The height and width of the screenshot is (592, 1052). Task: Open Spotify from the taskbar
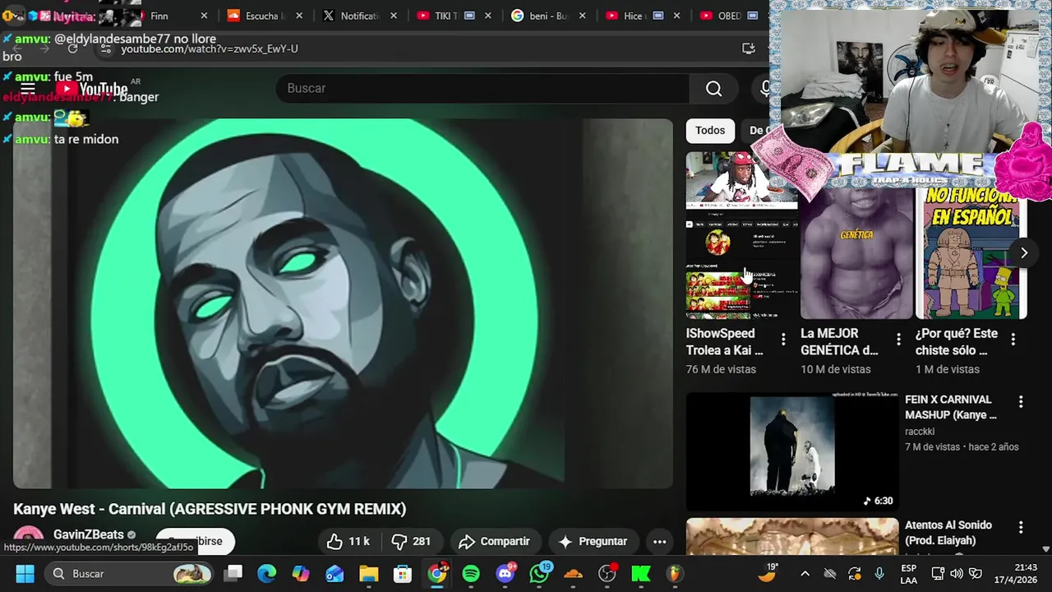471,574
